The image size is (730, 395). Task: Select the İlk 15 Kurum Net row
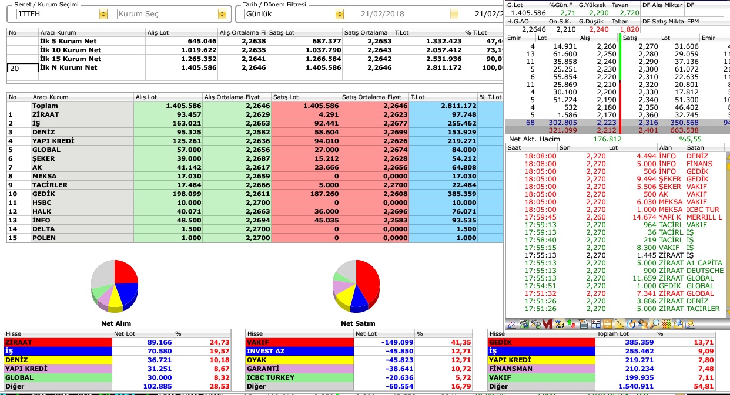tap(255, 59)
